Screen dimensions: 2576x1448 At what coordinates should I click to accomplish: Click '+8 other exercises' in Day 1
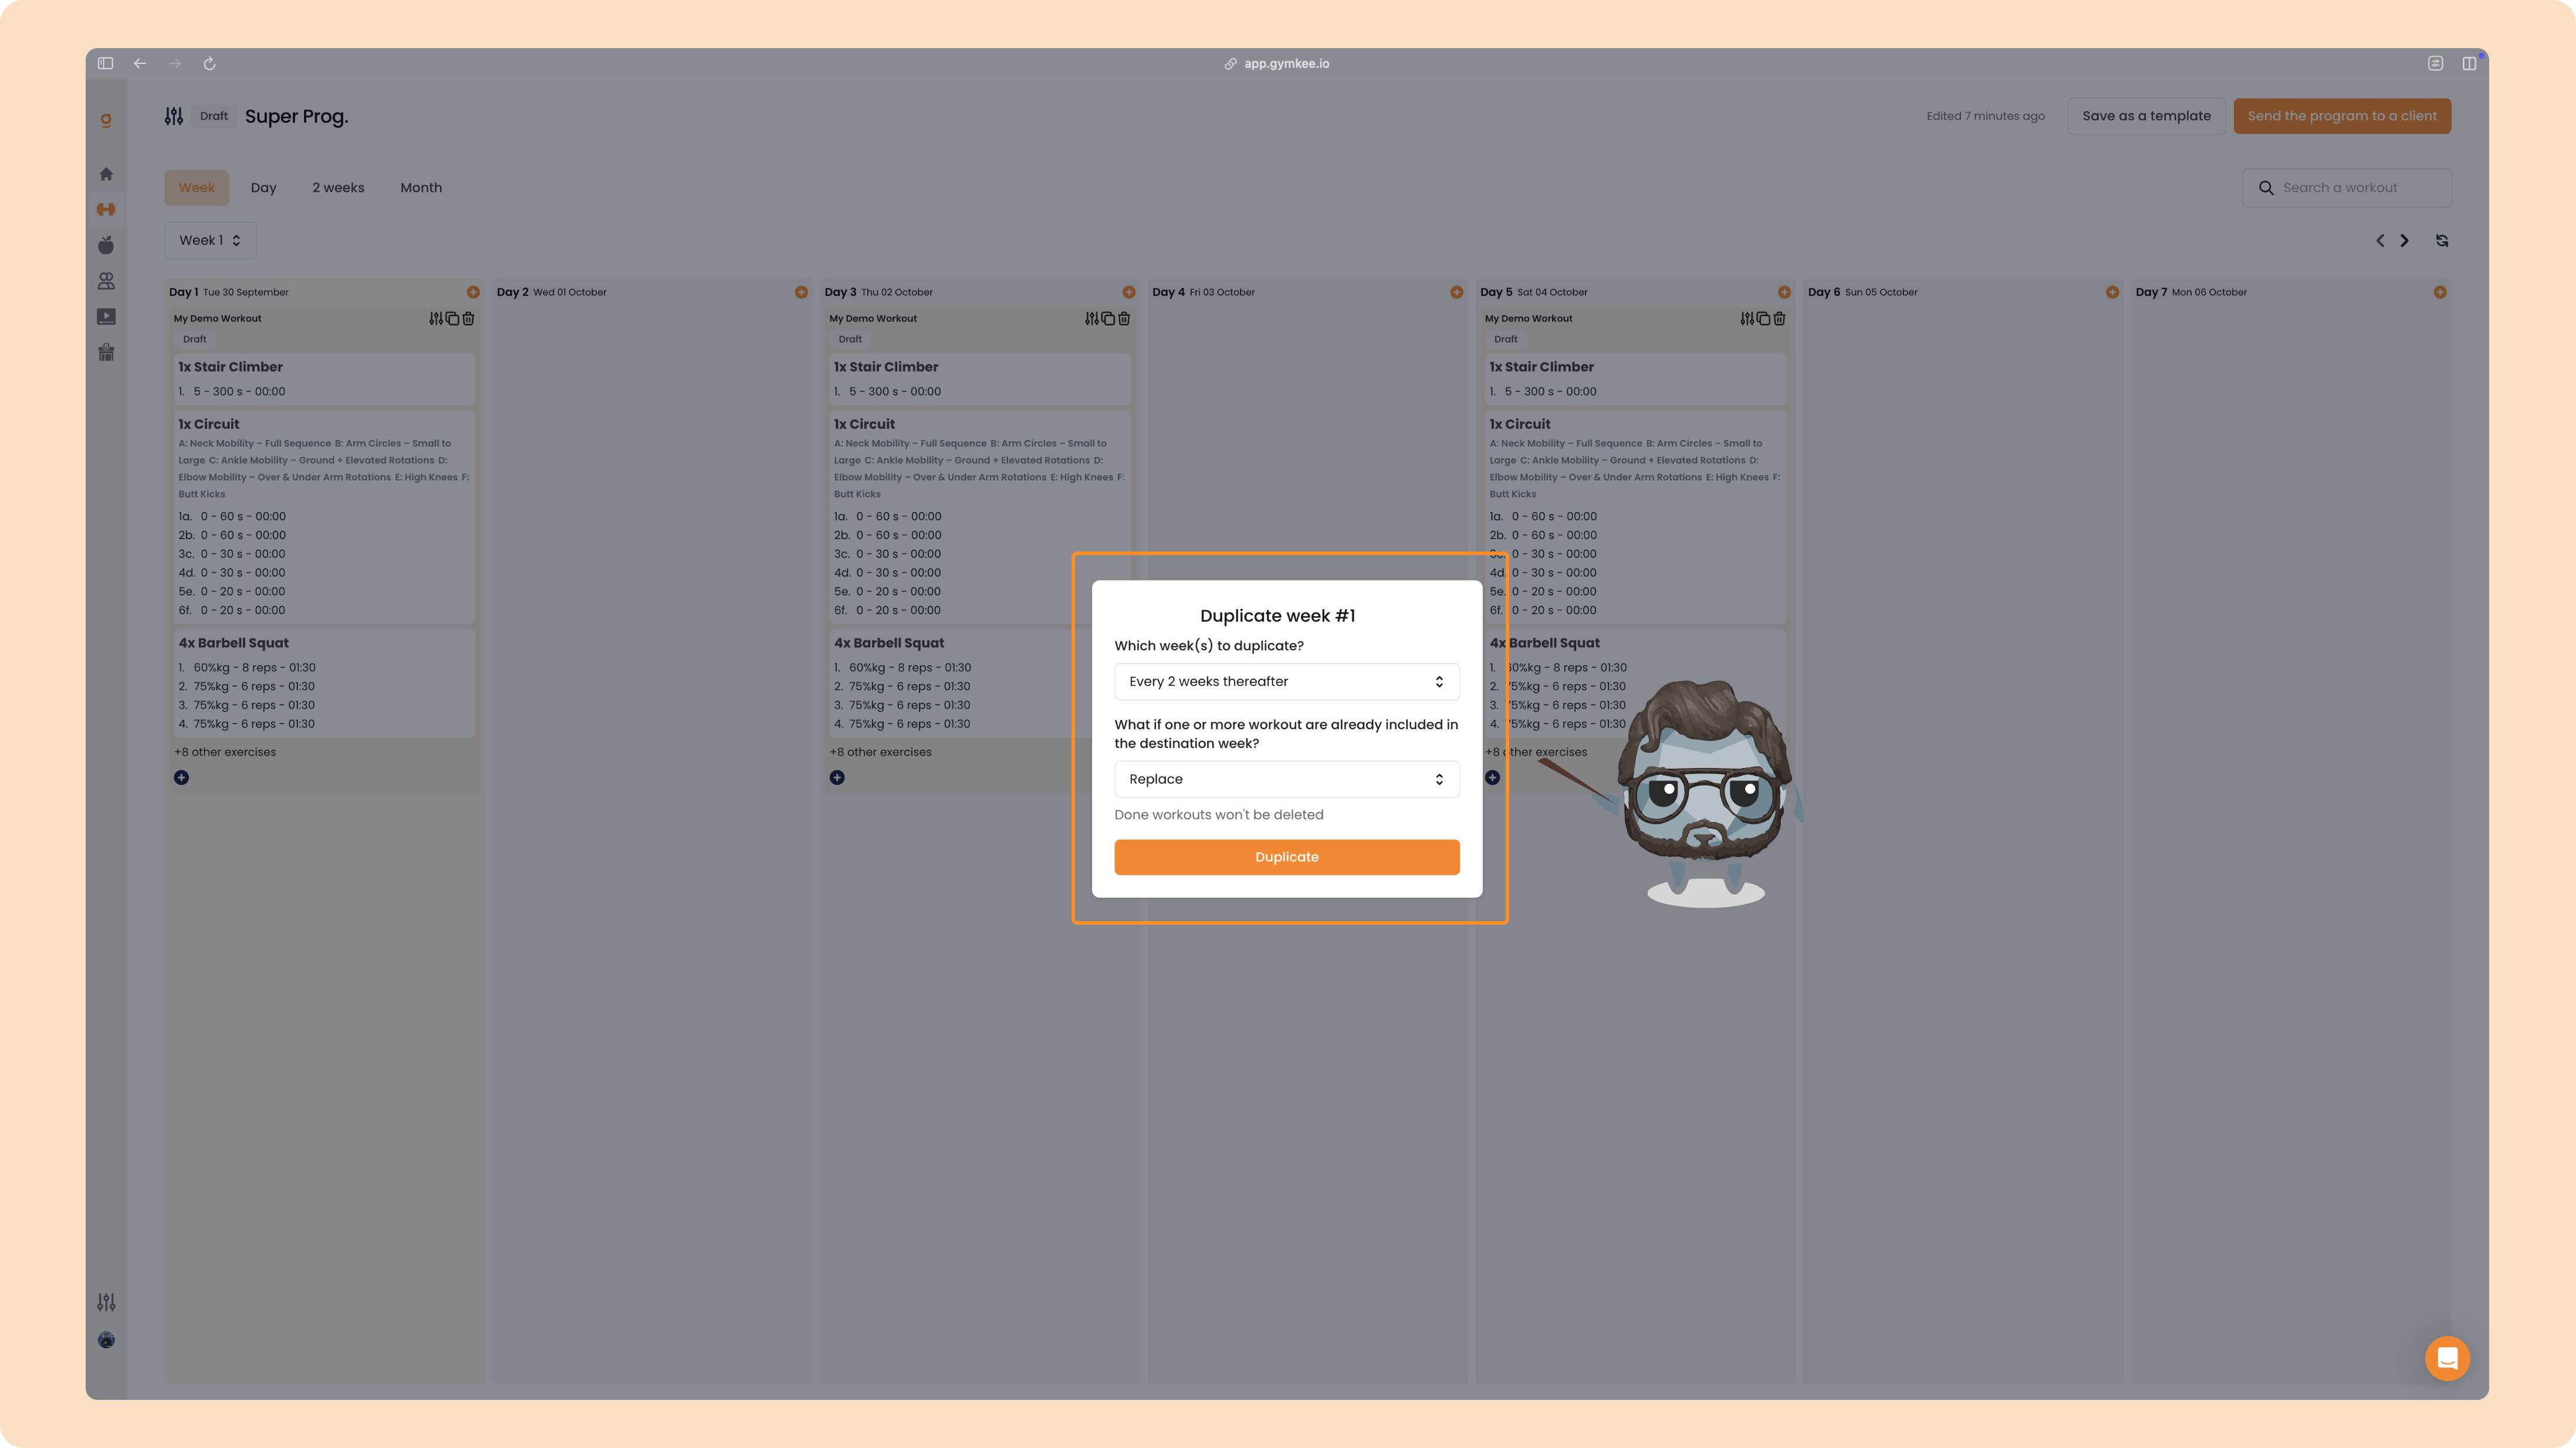(x=225, y=752)
